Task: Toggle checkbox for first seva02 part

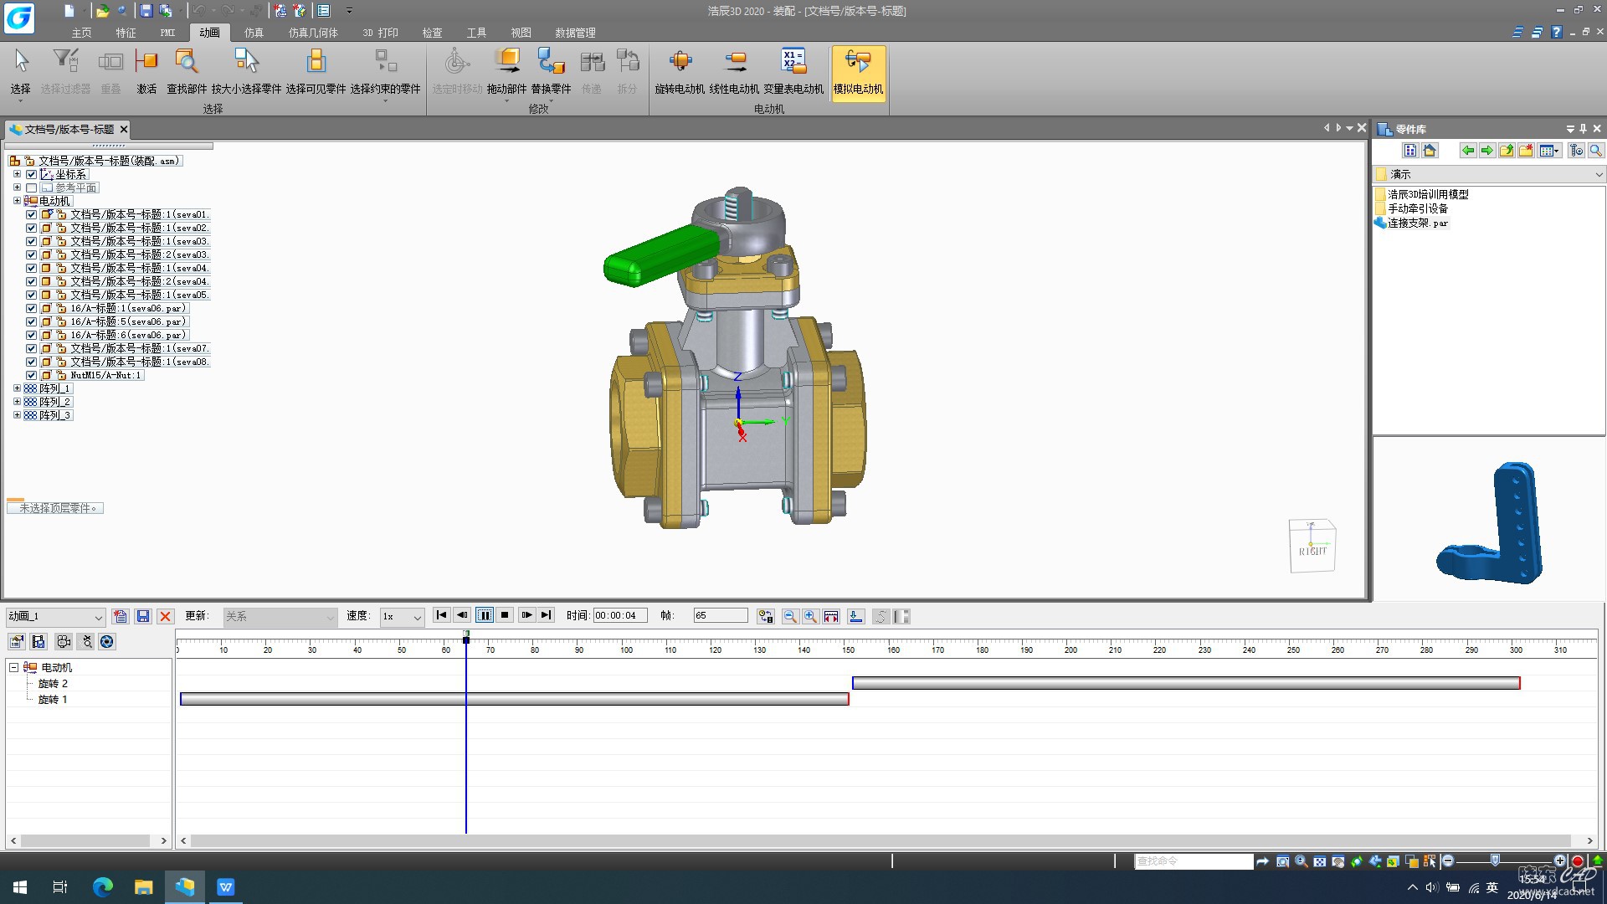Action: click(31, 228)
